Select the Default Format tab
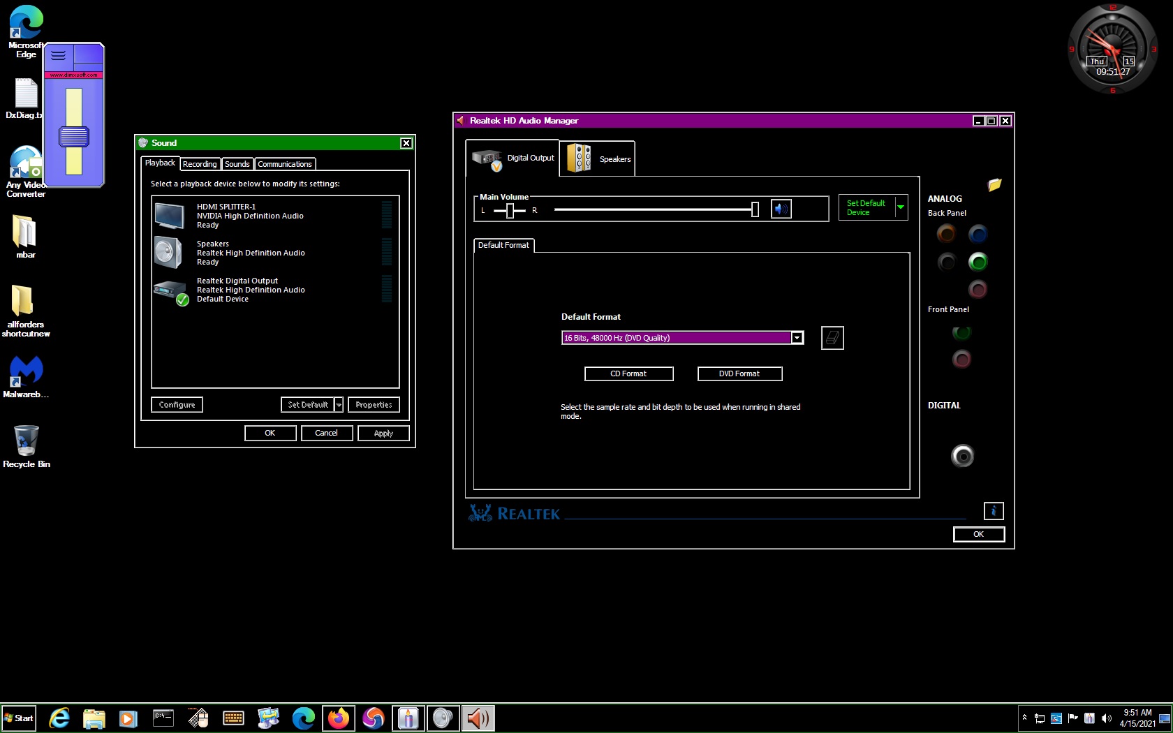Image resolution: width=1173 pixels, height=733 pixels. tap(503, 246)
